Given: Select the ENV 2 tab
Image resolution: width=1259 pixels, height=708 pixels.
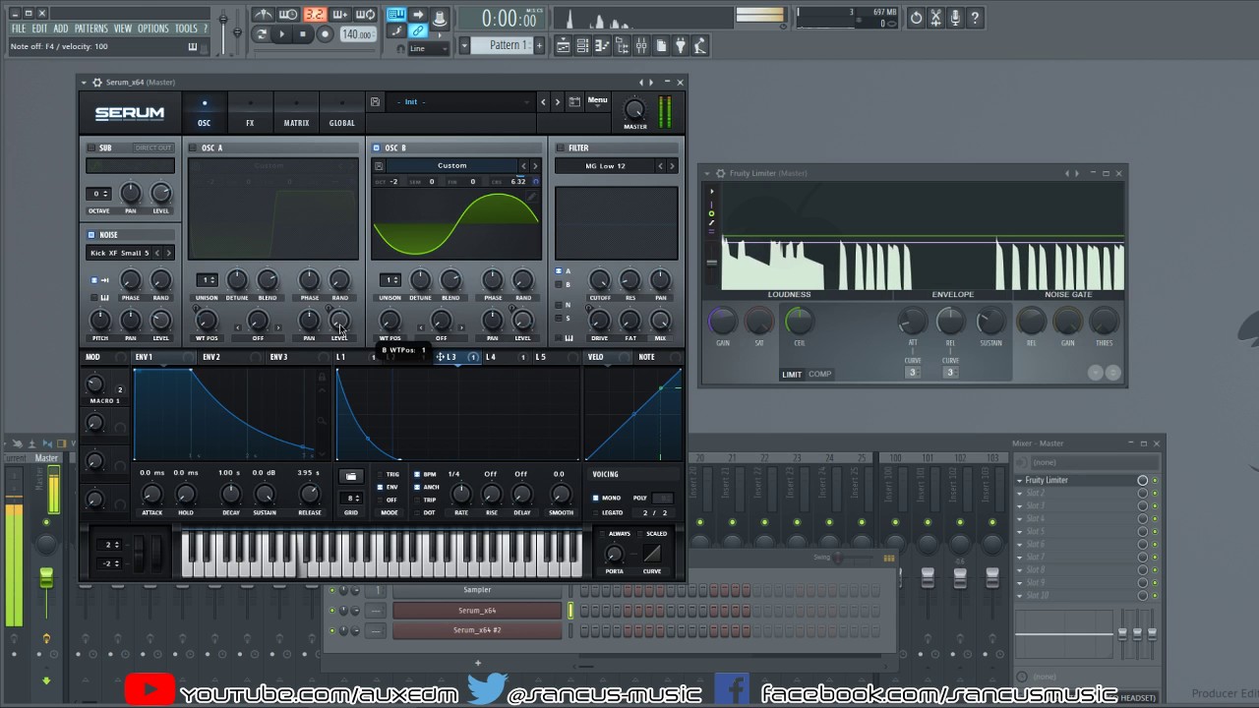Looking at the screenshot, I should 211,357.
